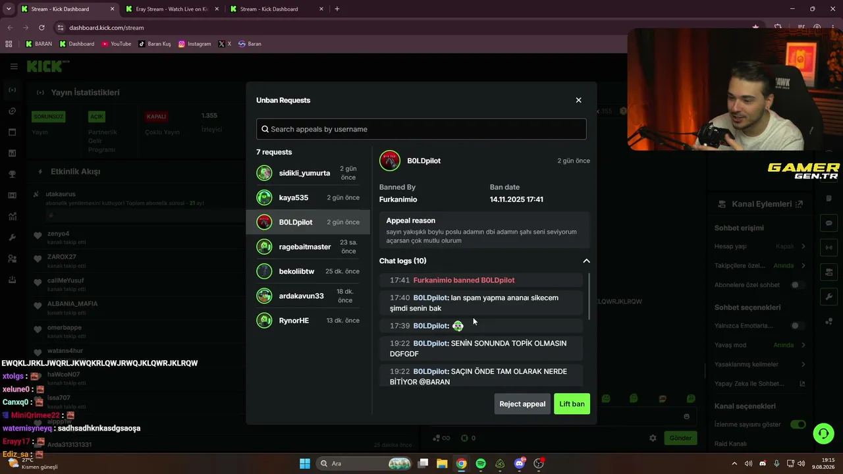Viewport: 843px width, 474px height.
Task: Focus the Search appeals by username field
Action: pos(421,129)
